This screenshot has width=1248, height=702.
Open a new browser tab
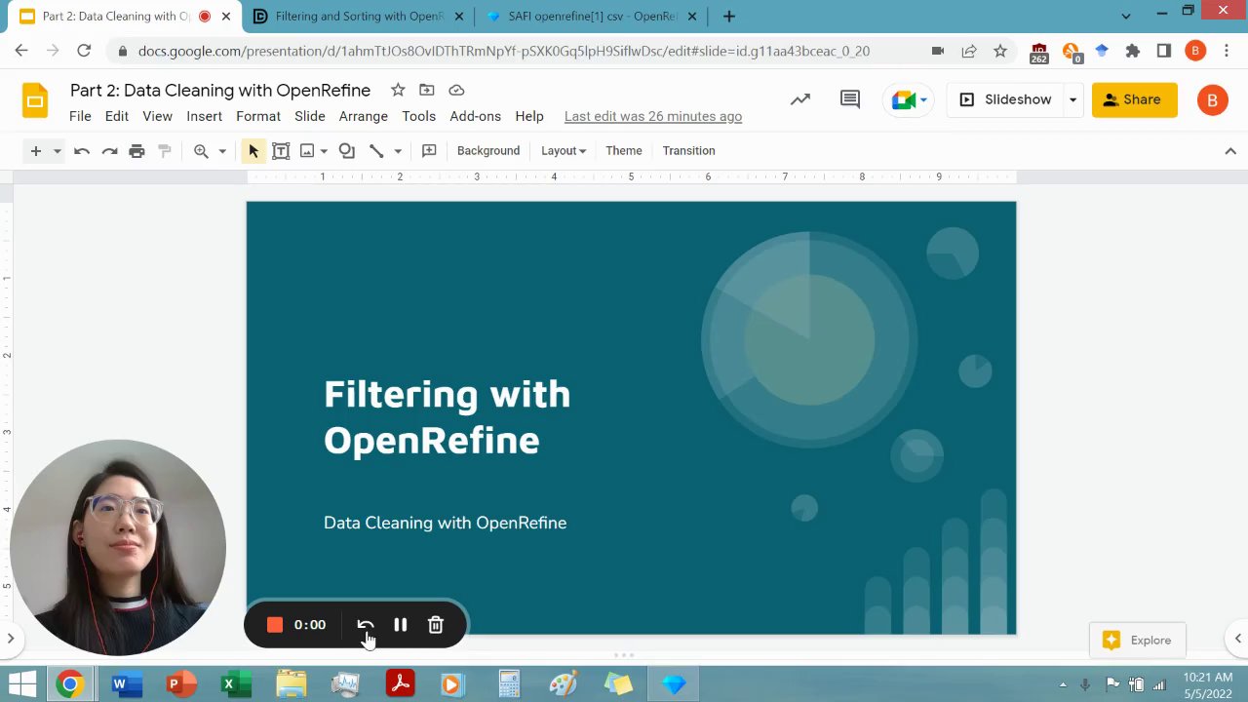click(x=729, y=17)
